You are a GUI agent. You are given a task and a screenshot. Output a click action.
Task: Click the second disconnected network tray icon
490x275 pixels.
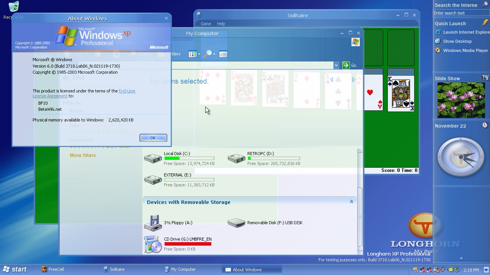click(430, 270)
